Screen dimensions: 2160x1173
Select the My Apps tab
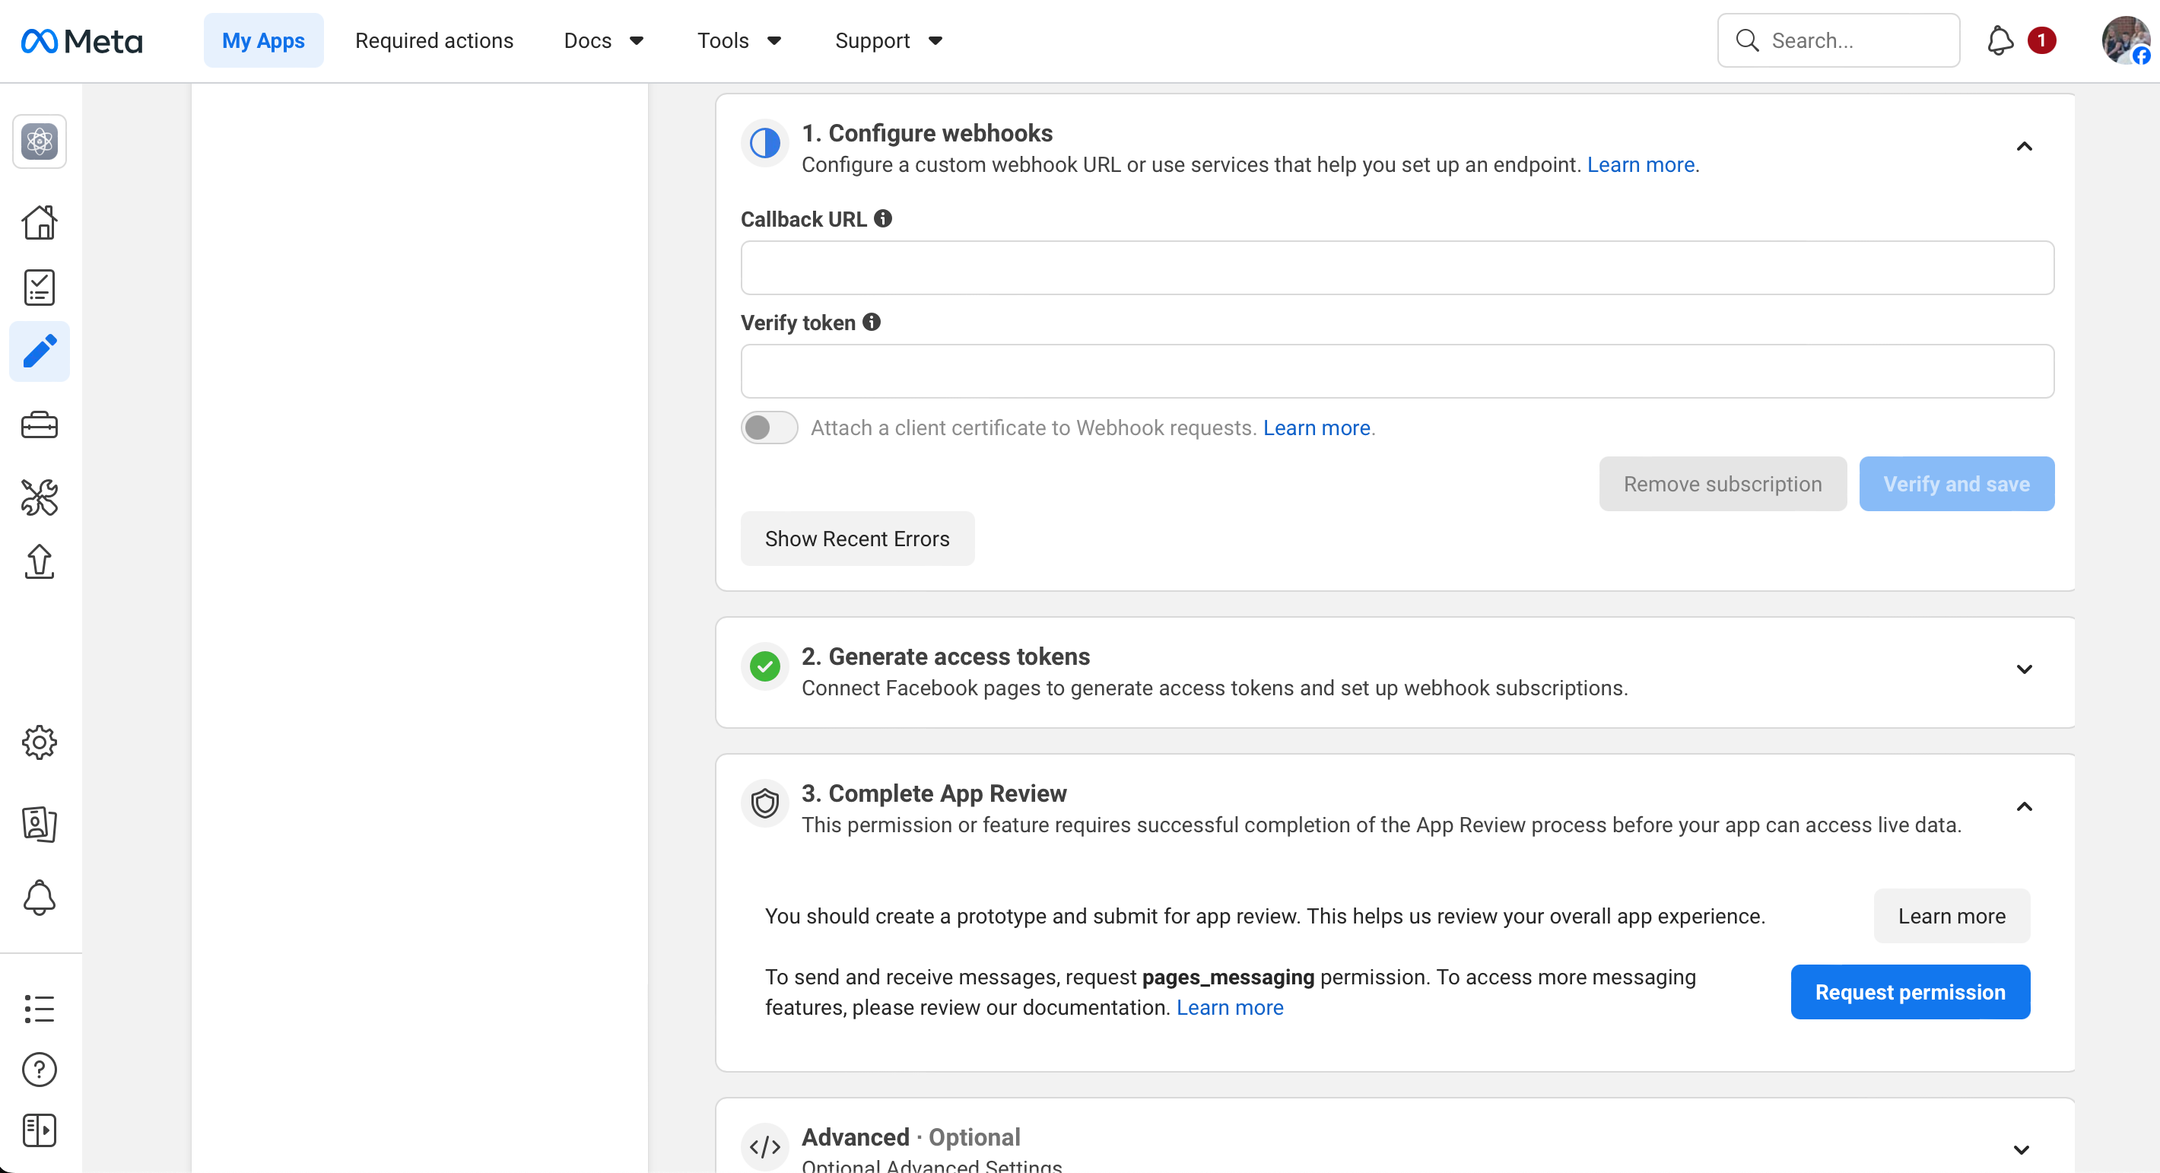click(263, 40)
